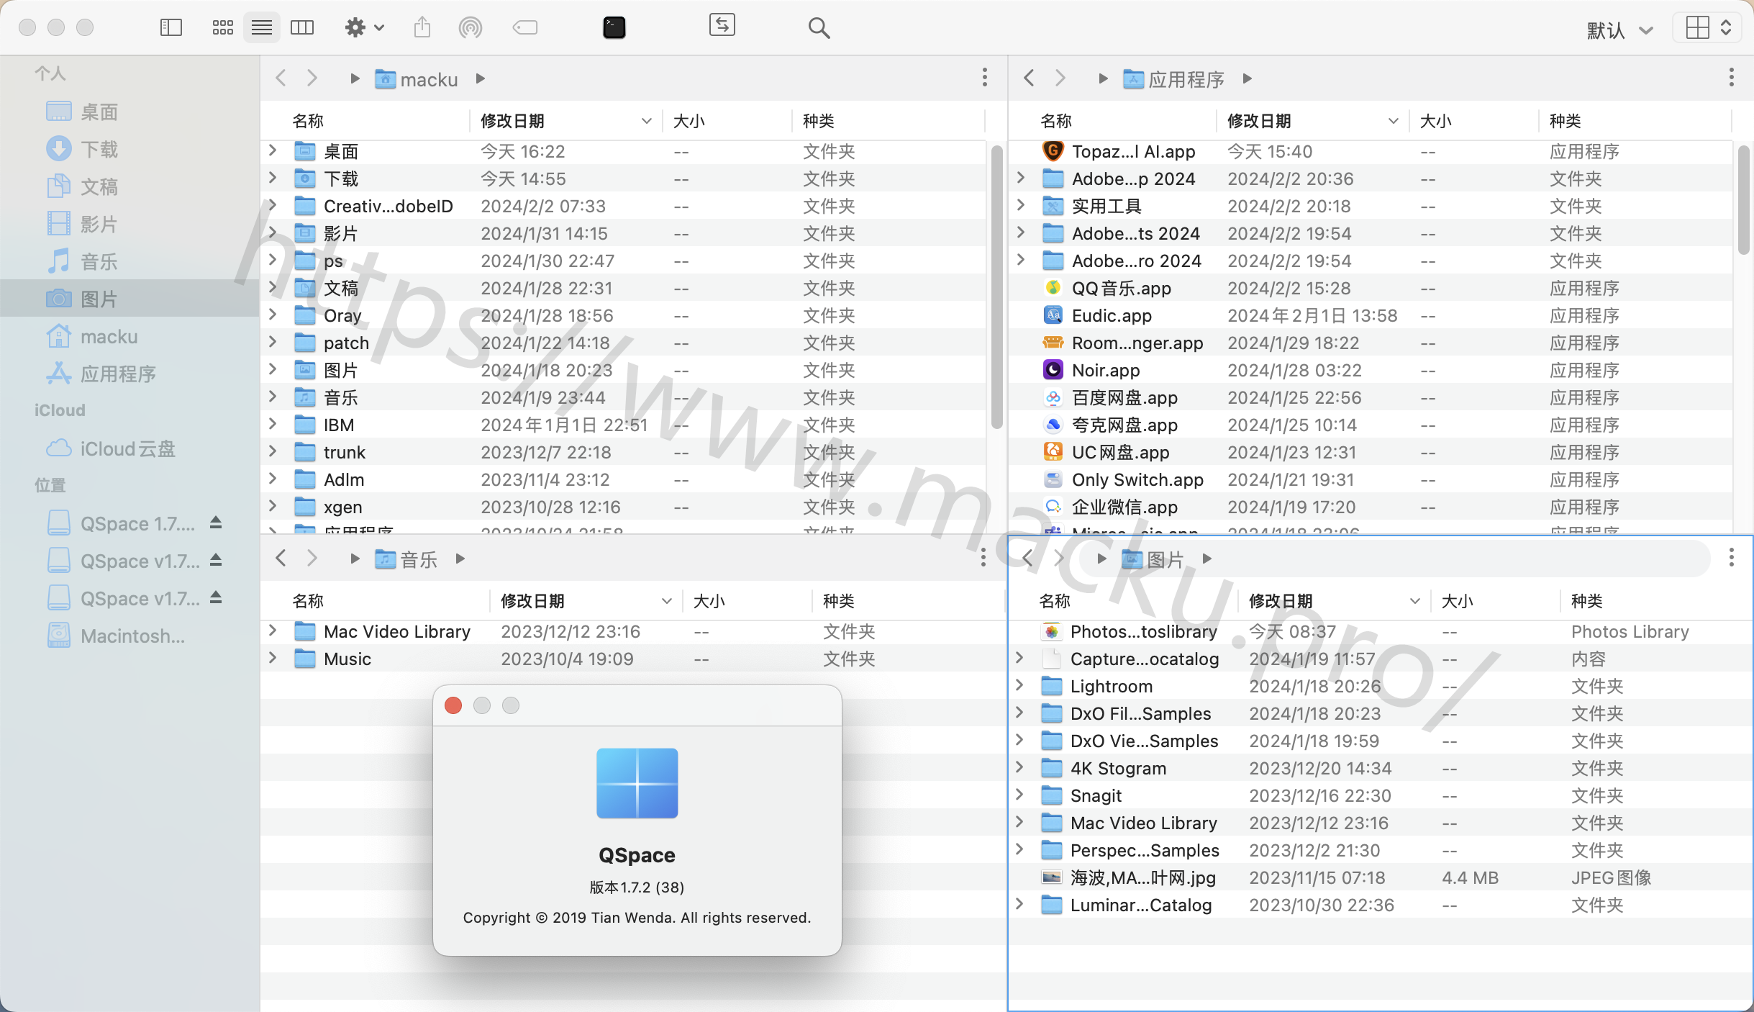Click the search magnifier icon
The image size is (1754, 1012).
[x=819, y=28]
